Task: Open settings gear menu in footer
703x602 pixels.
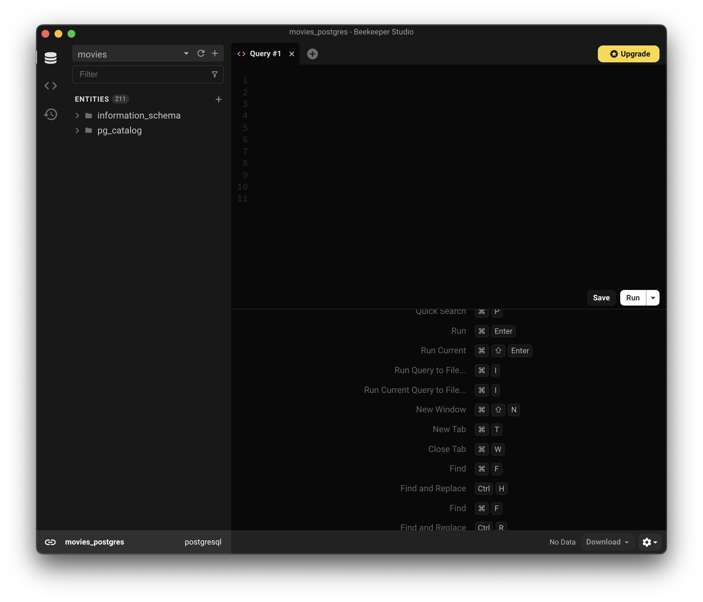Action: click(649, 542)
